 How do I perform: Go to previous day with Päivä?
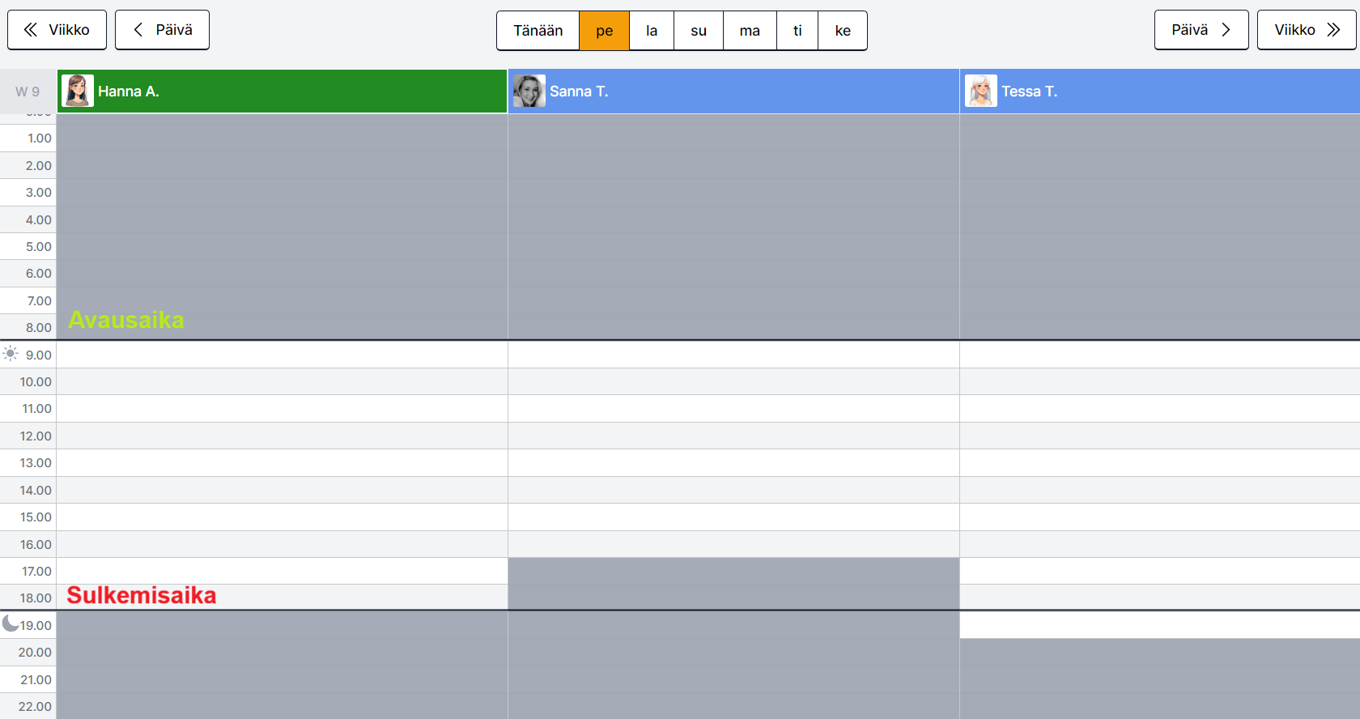162,30
